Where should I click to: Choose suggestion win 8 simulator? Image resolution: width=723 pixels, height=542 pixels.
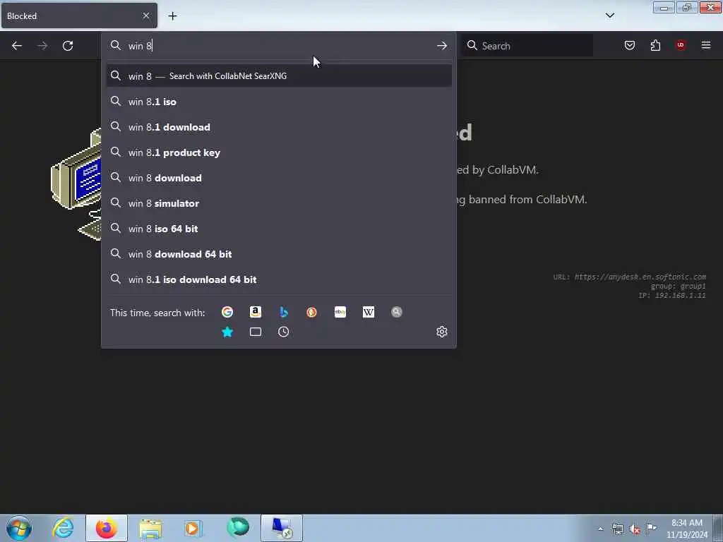(278, 203)
